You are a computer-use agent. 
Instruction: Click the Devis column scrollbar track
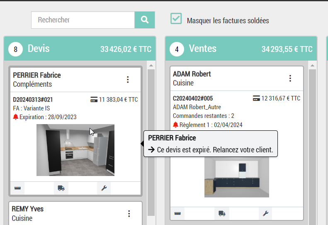[x=151, y=145]
